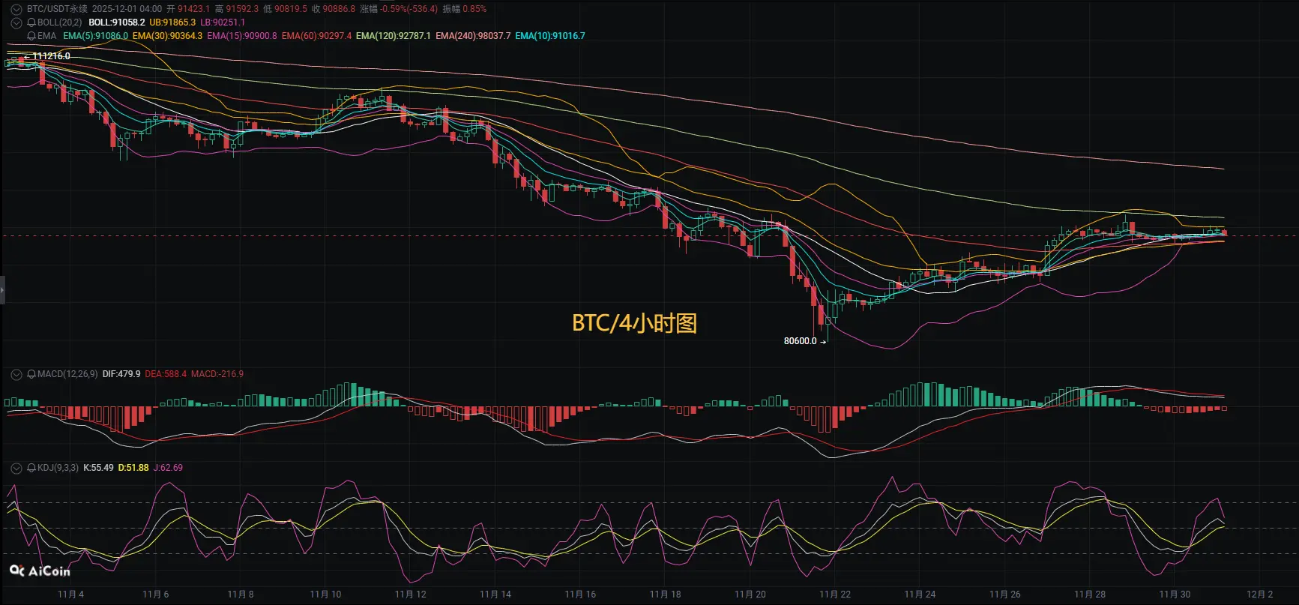1299x605 pixels.
Task: Collapse the KDJ(9,3,3) panel chevron
Action: point(16,468)
